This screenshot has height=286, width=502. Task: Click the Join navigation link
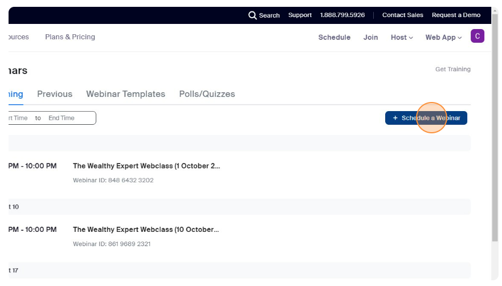[370, 38]
